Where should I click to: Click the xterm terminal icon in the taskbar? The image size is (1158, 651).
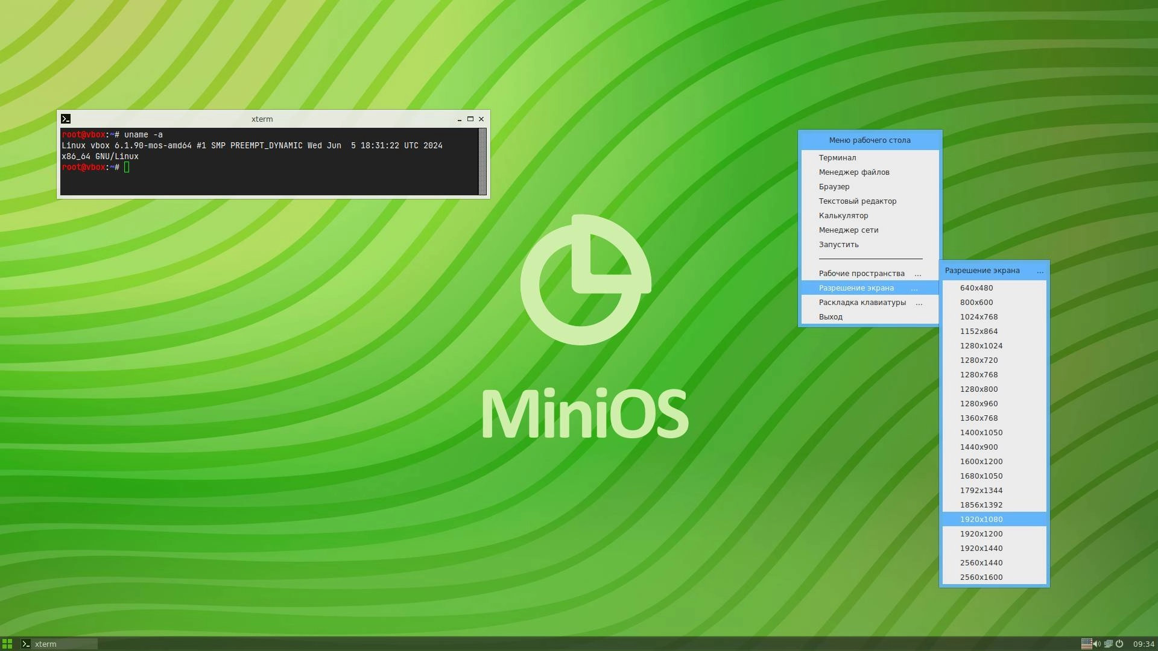coord(26,644)
